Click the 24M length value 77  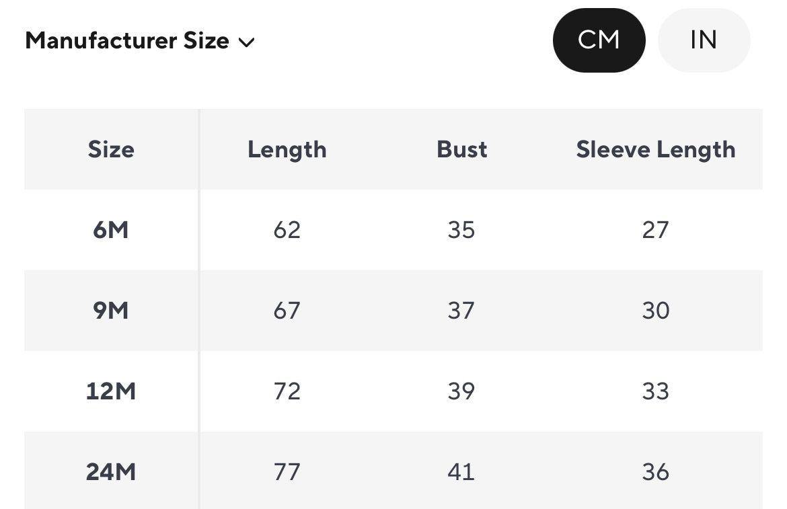tap(287, 472)
